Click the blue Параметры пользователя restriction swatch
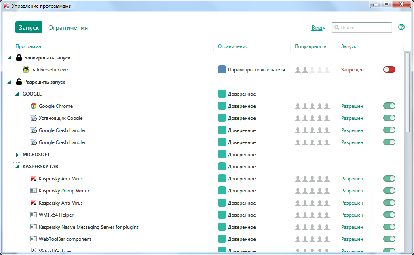414x255 pixels. pyautogui.click(x=222, y=70)
